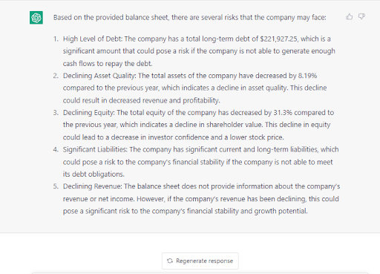380x274 pixels.
Task: Click the "Declining Revenue" heading text
Action: pyautogui.click(x=93, y=186)
